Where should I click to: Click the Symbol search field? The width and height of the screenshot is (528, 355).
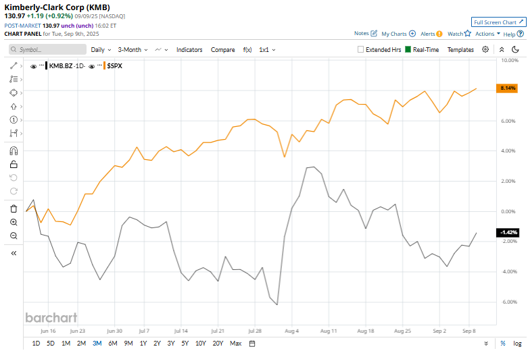coord(47,49)
